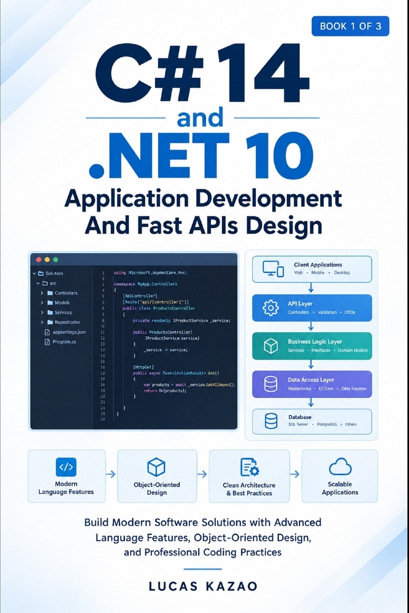Click 'PostgreSQL' in the Database card
This screenshot has width=409, height=613.
pos(327,424)
